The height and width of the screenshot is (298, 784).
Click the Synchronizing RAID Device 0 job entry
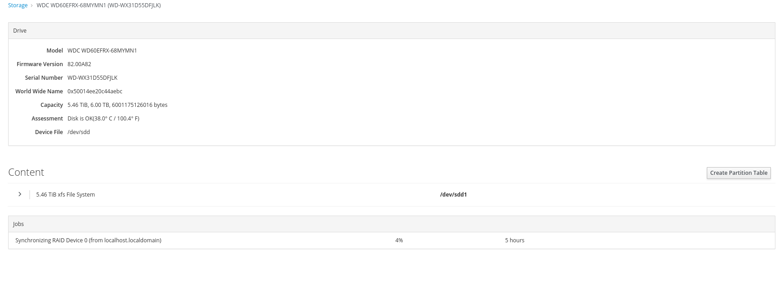88,240
